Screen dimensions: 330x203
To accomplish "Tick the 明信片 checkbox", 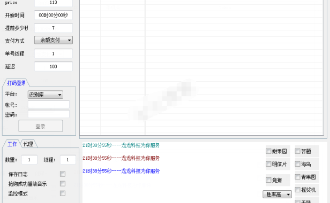I will coord(268,164).
